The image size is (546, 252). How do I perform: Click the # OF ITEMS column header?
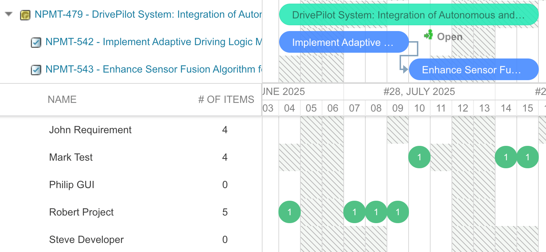(x=226, y=100)
